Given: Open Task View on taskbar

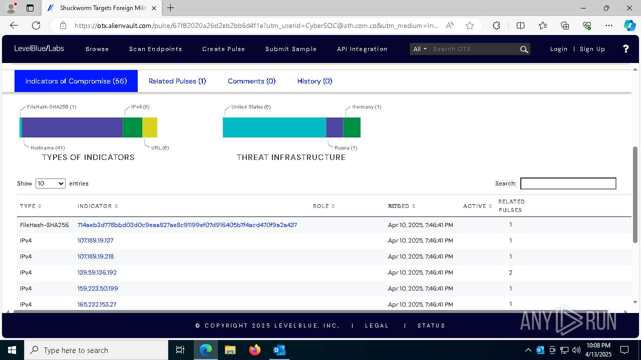Looking at the screenshot, I should tap(180, 350).
